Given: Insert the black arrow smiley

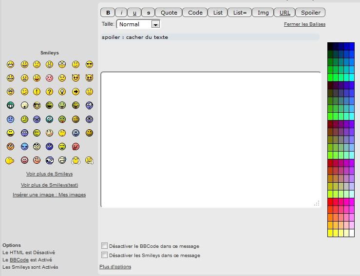Looking at the screenshot, I should click(x=76, y=92).
